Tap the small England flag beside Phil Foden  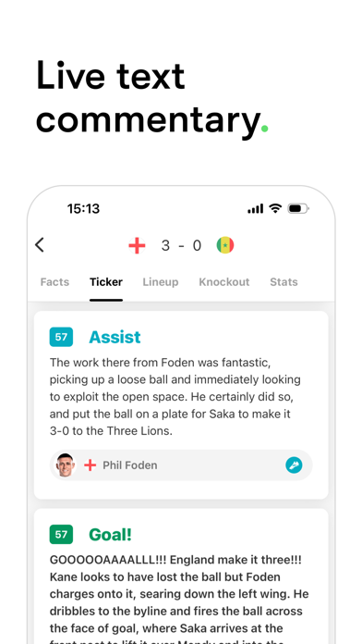point(90,465)
